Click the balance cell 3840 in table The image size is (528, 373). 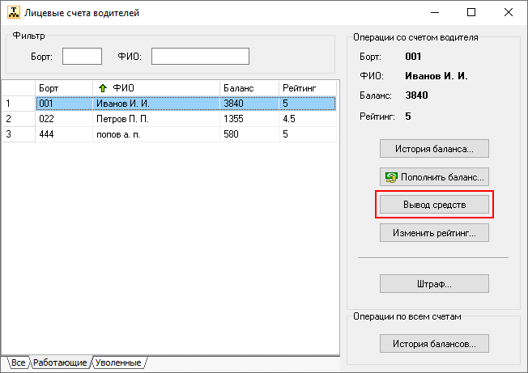pyautogui.click(x=249, y=104)
